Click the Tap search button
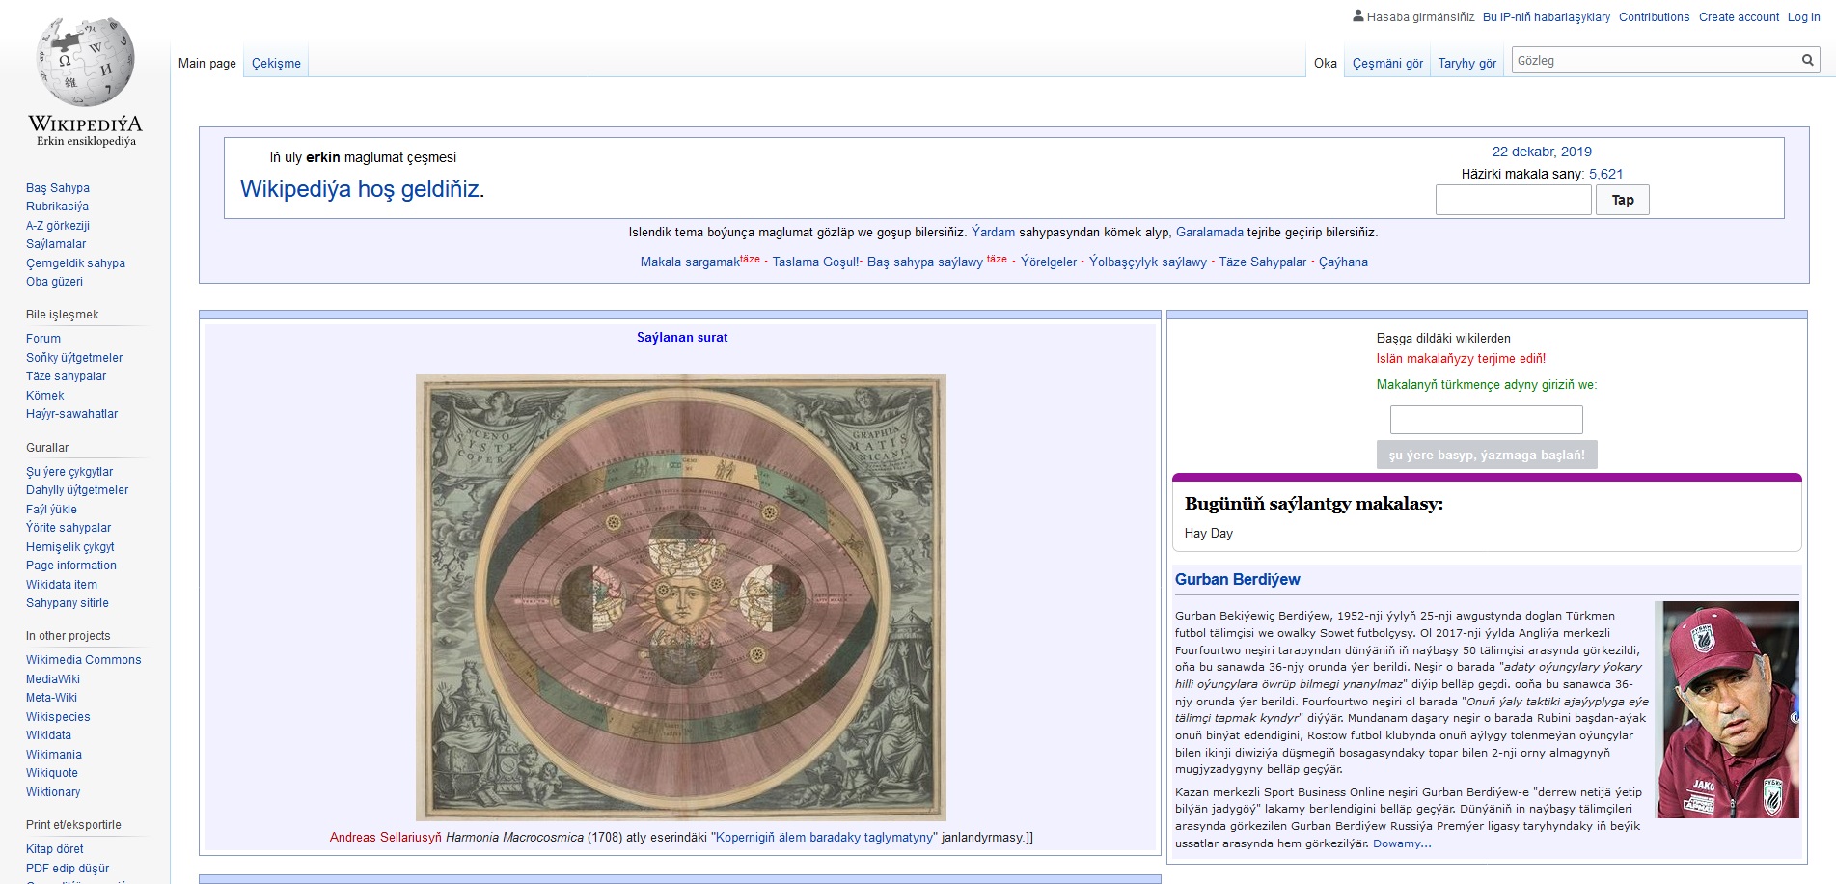 click(x=1623, y=200)
